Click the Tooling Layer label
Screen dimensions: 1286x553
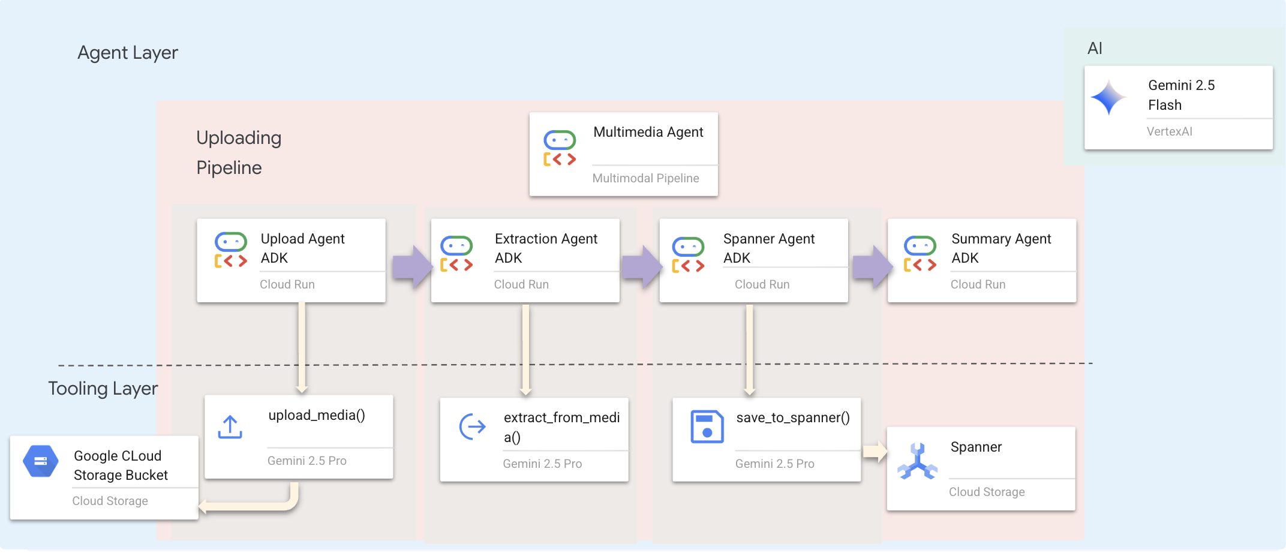[x=103, y=389]
